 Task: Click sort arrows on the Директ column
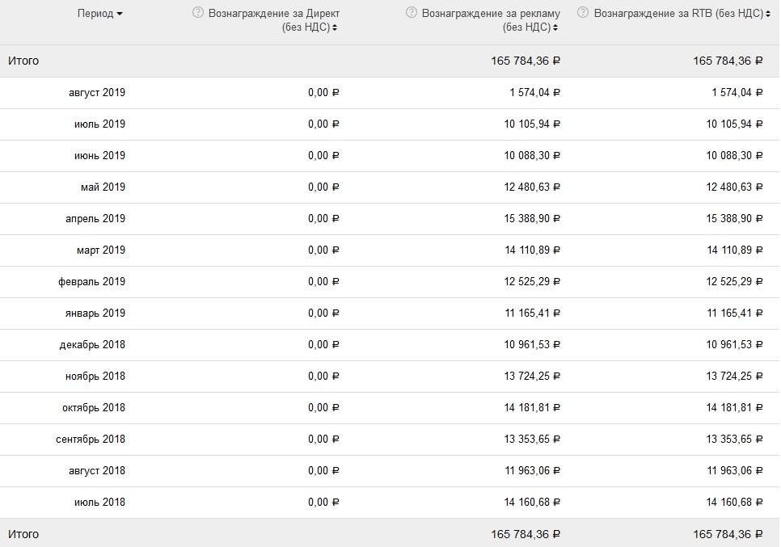[335, 27]
